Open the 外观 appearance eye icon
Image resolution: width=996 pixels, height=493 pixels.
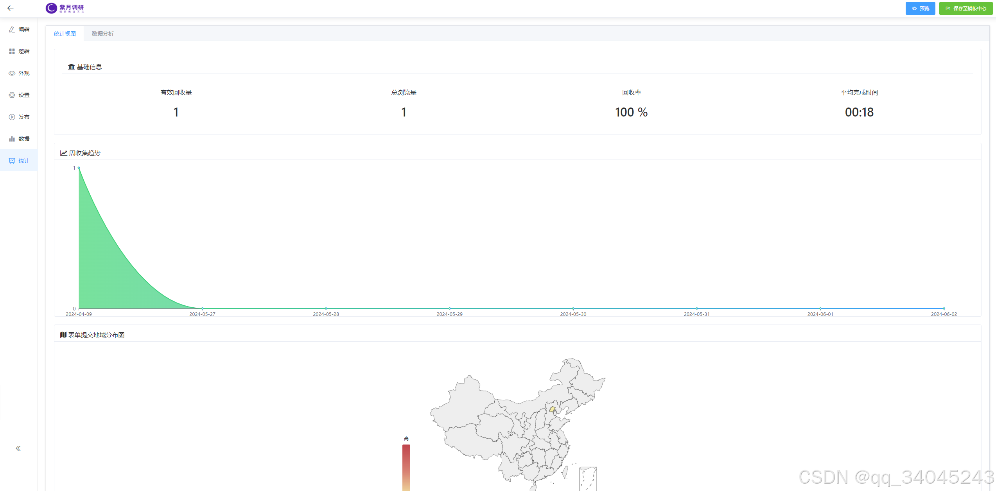pos(12,73)
